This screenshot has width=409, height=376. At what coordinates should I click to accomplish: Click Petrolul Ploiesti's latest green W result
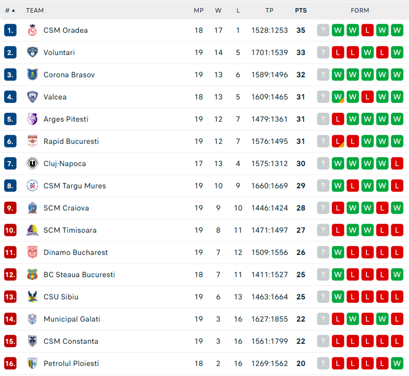coord(397,363)
